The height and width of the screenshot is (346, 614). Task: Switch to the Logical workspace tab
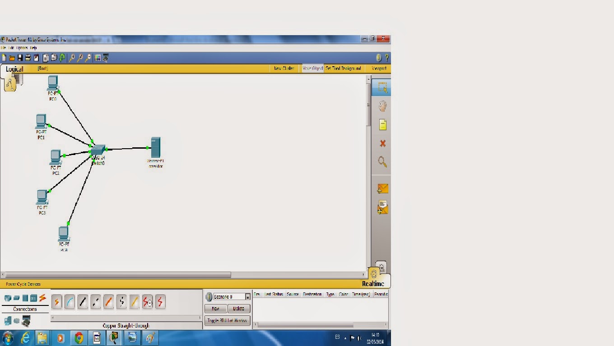[14, 68]
